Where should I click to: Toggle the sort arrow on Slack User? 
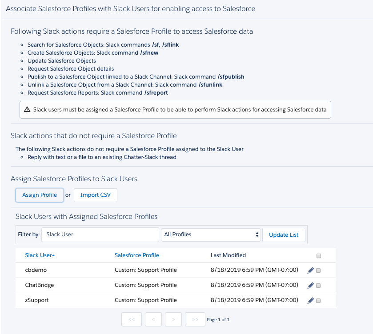click(54, 255)
